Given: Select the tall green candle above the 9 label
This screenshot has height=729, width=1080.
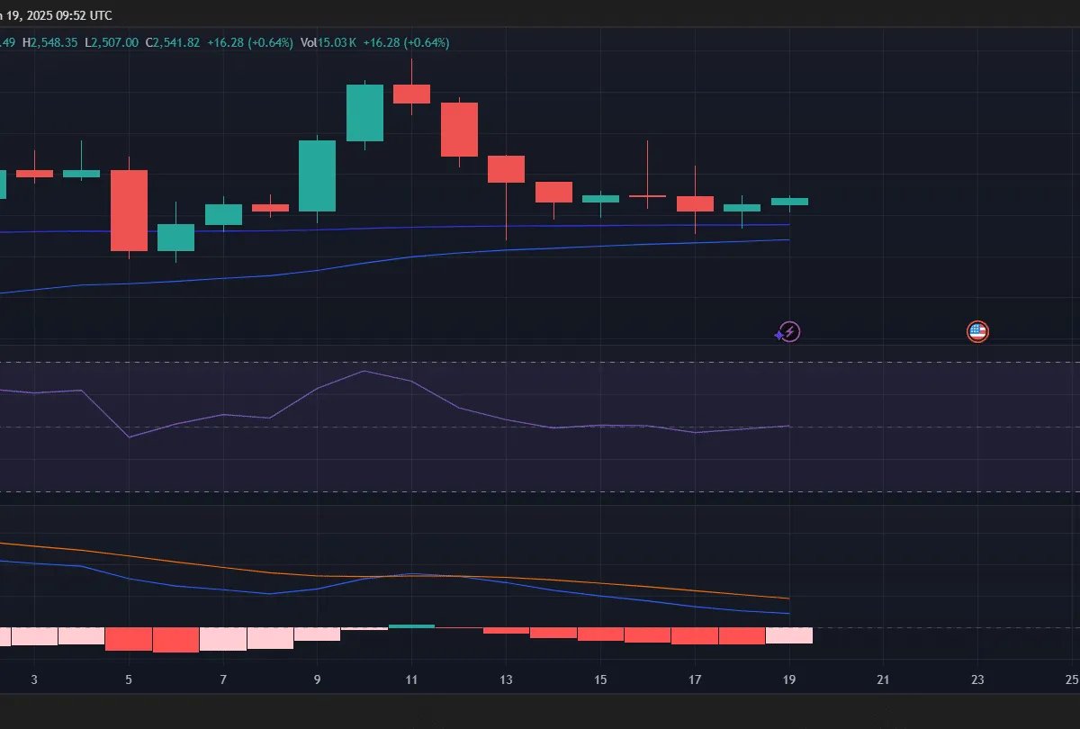Looking at the screenshot, I should coord(318,175).
